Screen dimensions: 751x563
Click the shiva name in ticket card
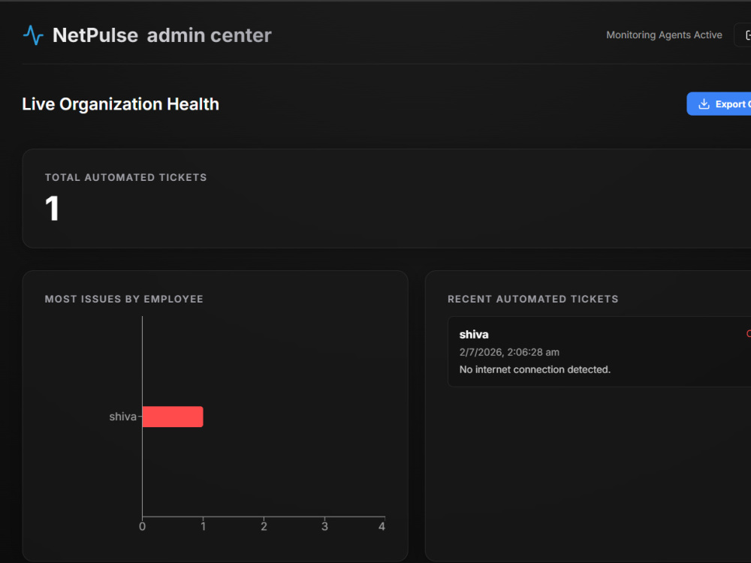click(474, 334)
